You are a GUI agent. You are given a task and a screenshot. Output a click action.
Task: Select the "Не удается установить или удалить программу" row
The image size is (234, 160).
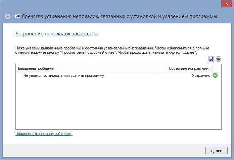[x=63, y=76]
